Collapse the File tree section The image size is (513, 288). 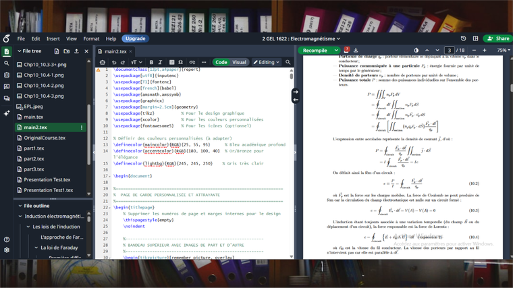[20, 51]
